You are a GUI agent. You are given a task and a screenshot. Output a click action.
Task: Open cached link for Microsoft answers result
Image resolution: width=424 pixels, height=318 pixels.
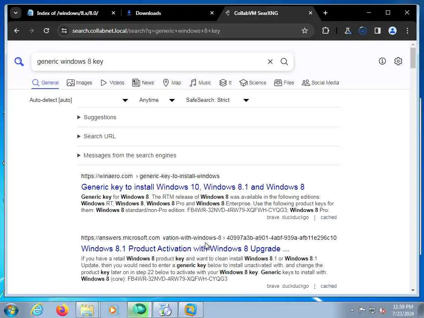coord(328,286)
